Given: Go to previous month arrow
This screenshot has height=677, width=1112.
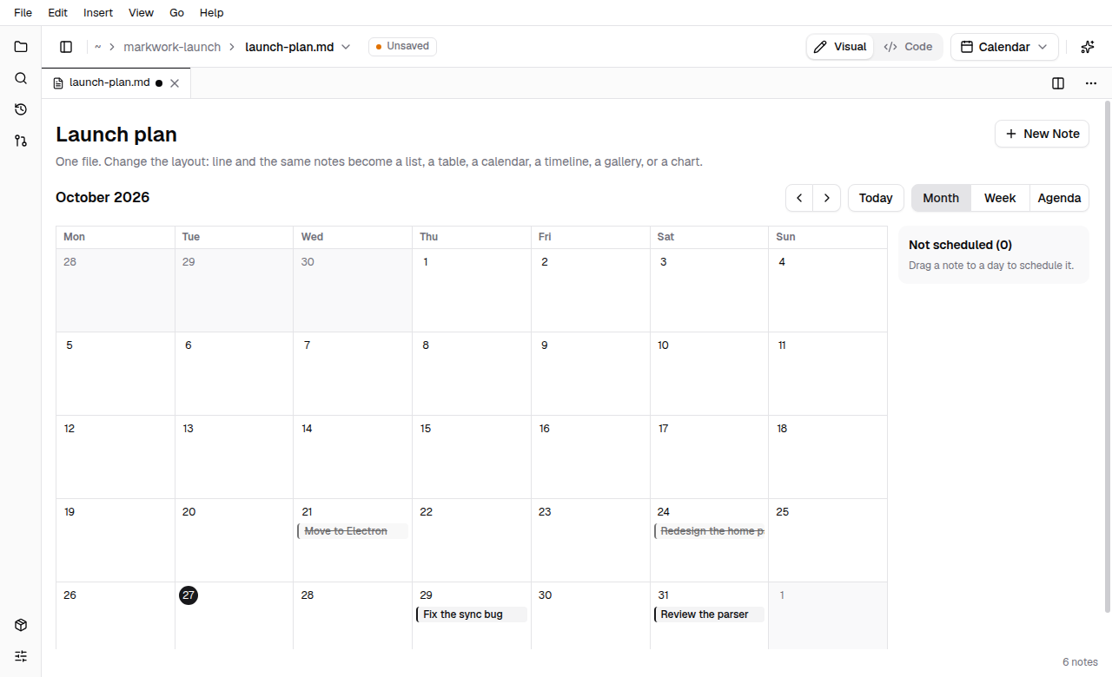Looking at the screenshot, I should [x=799, y=198].
